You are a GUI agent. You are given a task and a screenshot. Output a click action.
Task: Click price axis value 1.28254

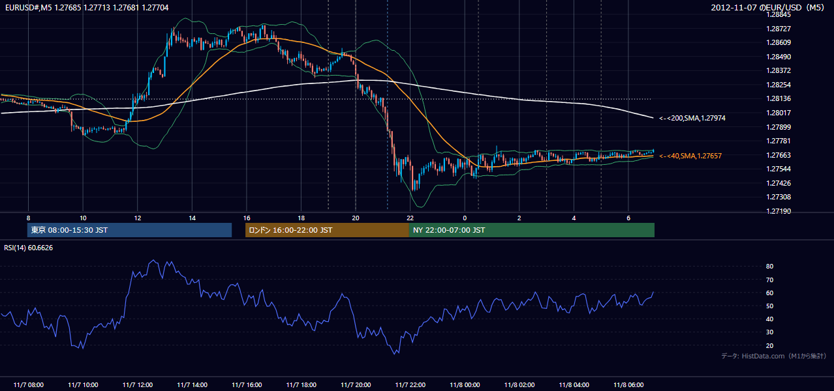[x=779, y=85]
